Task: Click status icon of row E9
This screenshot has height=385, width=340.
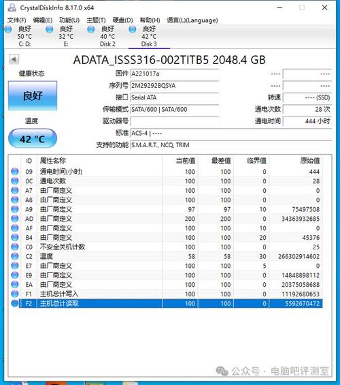Action: (15, 275)
